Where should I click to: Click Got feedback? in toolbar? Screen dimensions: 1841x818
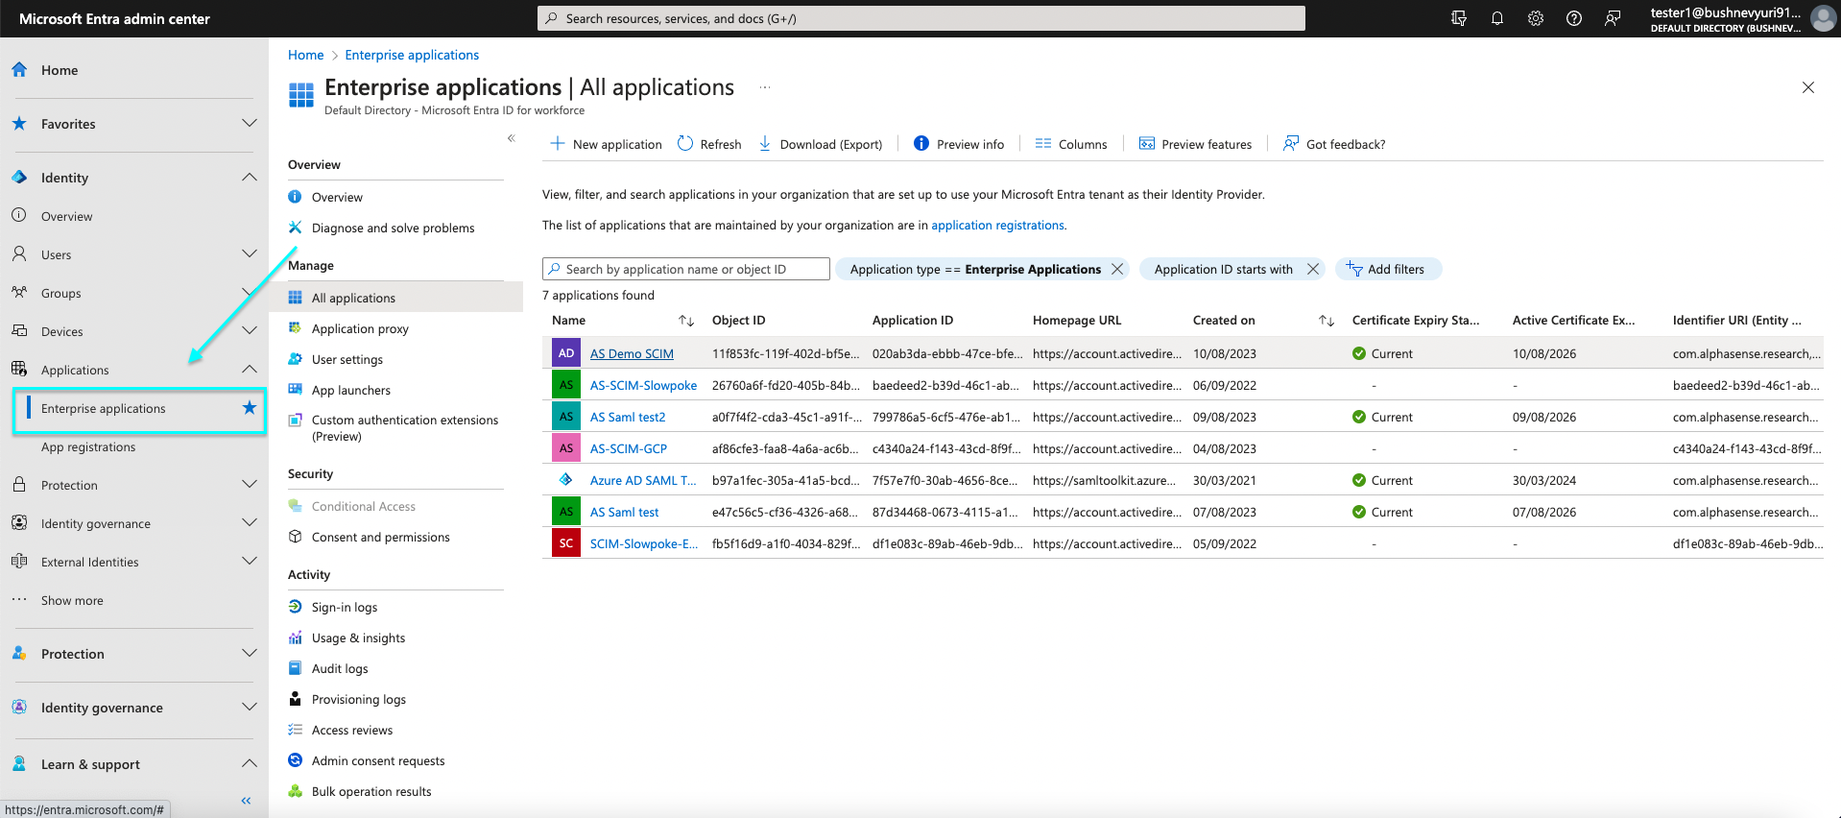pos(1334,144)
